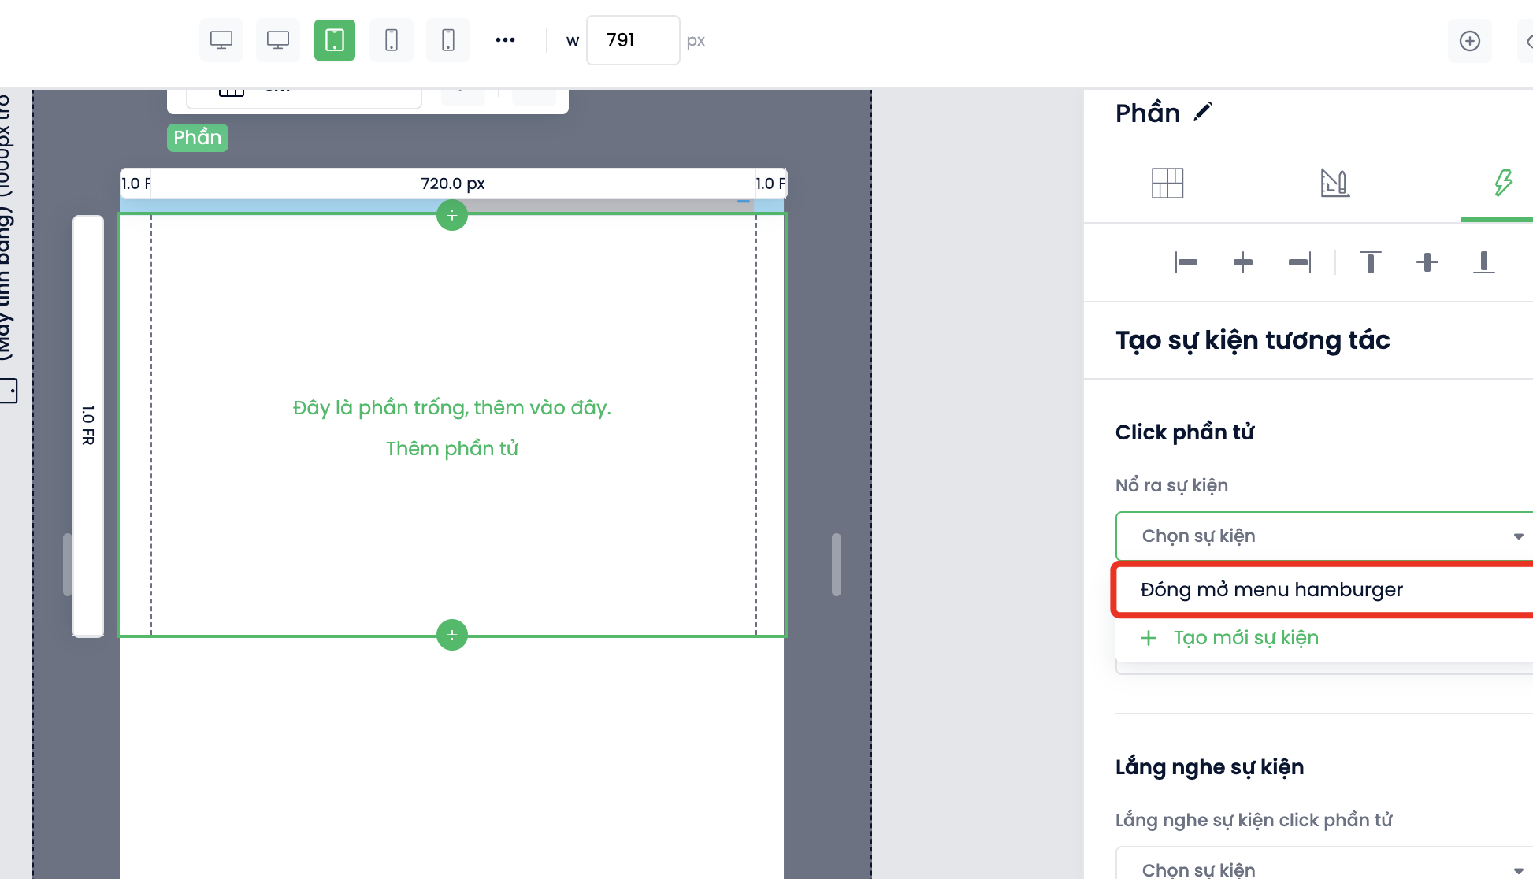This screenshot has height=879, width=1533.
Task: Edit Phần name with pencil icon
Action: coord(1202,113)
